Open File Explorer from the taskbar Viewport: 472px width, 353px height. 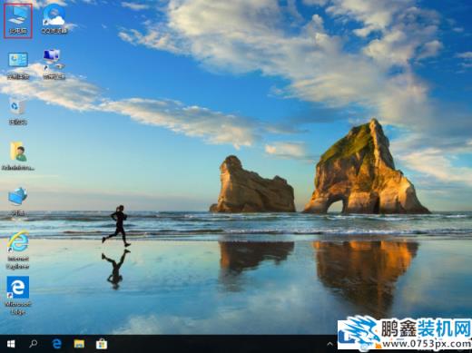[79, 344]
